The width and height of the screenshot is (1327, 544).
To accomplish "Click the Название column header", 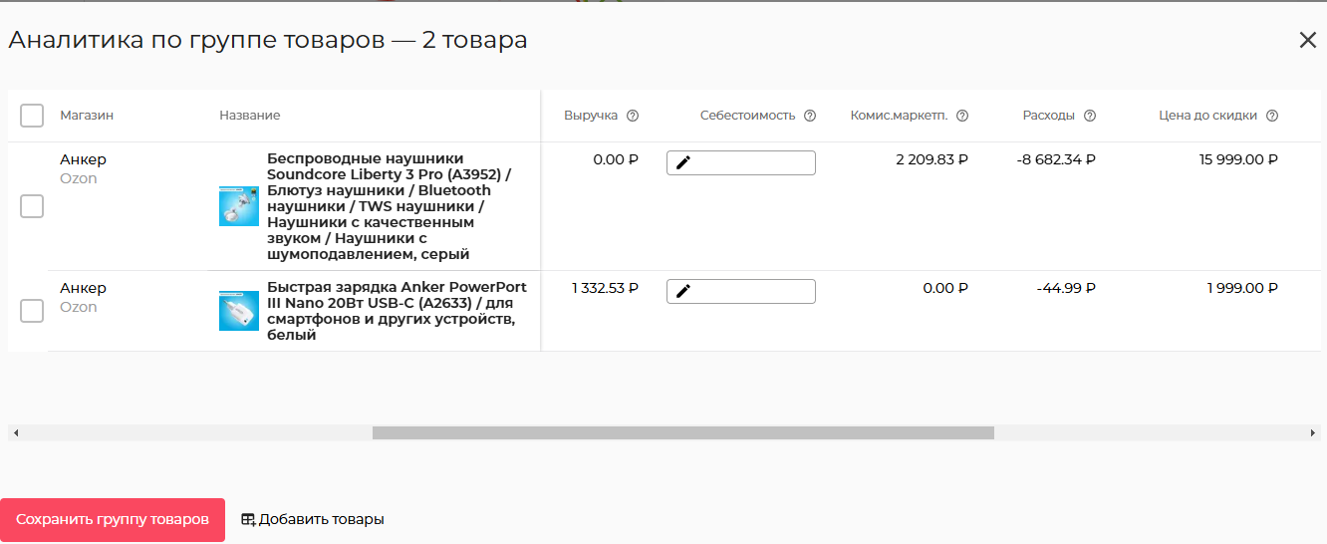I will [249, 116].
